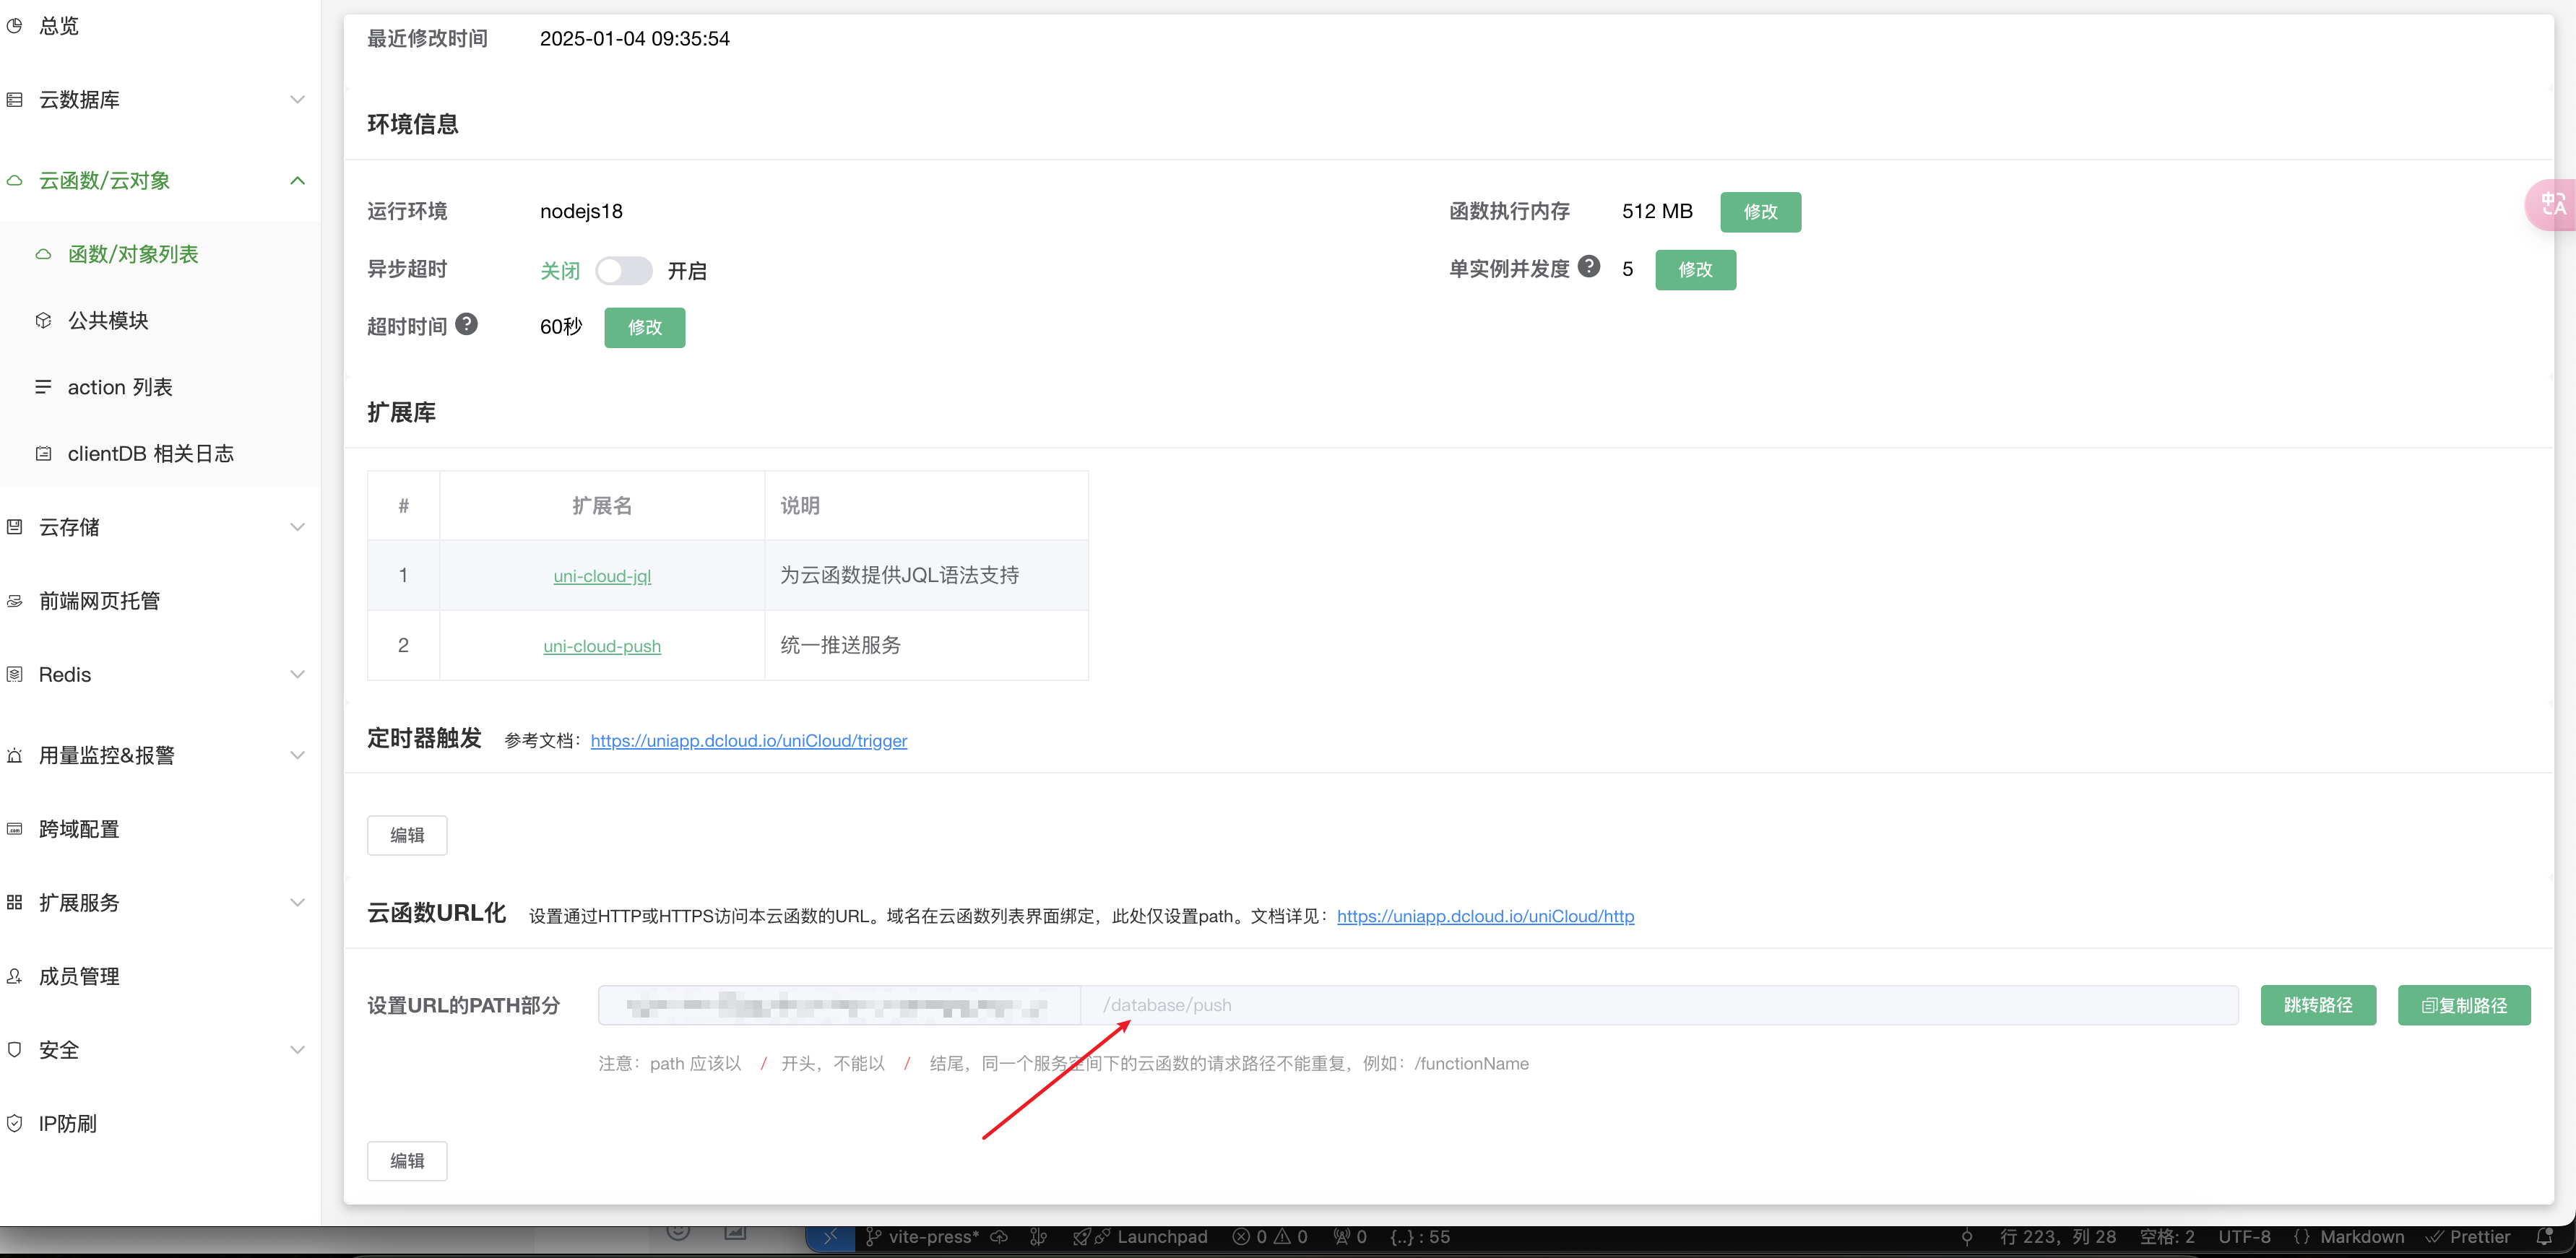Click the IP防刷 shield-check icon
Image resolution: width=2576 pixels, height=1258 pixels.
(14, 1124)
